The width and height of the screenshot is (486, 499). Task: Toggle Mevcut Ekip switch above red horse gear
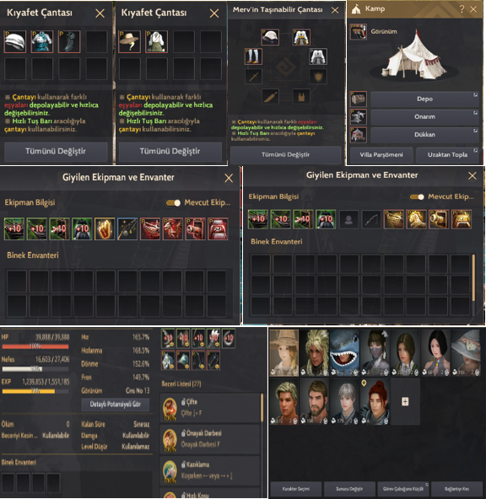[x=173, y=202]
